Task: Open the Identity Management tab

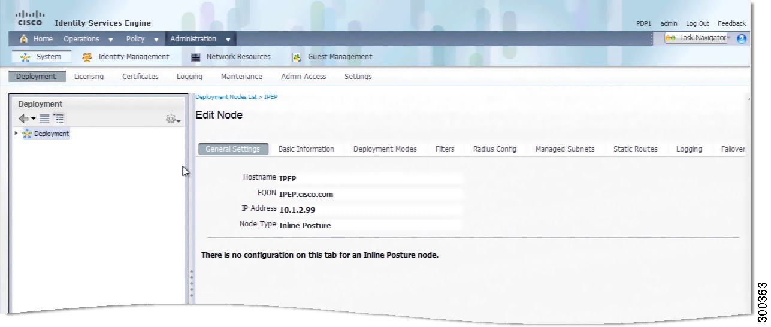Action: pos(134,57)
